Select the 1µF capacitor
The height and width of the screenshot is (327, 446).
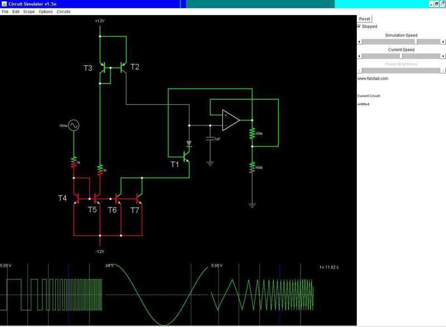pyautogui.click(x=210, y=139)
